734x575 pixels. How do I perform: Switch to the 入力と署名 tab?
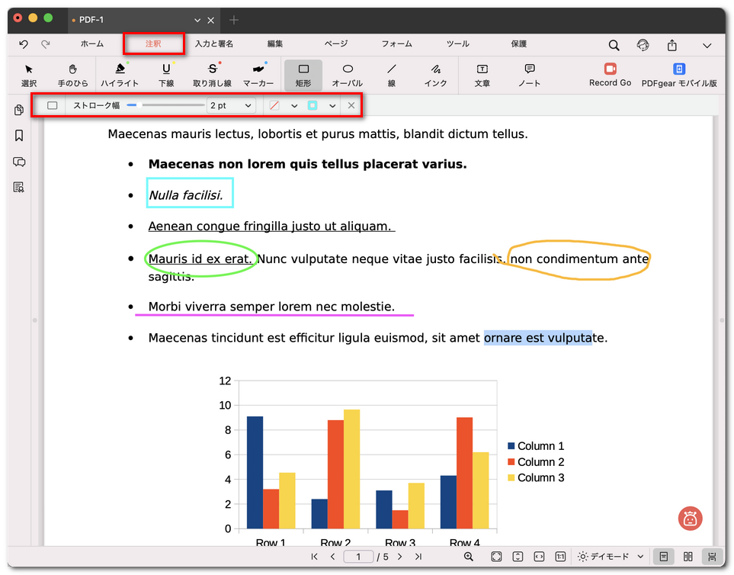coord(213,44)
